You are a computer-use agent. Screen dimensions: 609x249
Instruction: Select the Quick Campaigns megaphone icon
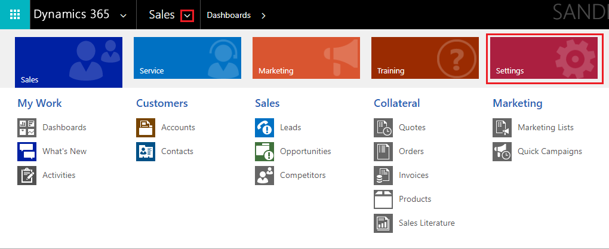point(502,152)
